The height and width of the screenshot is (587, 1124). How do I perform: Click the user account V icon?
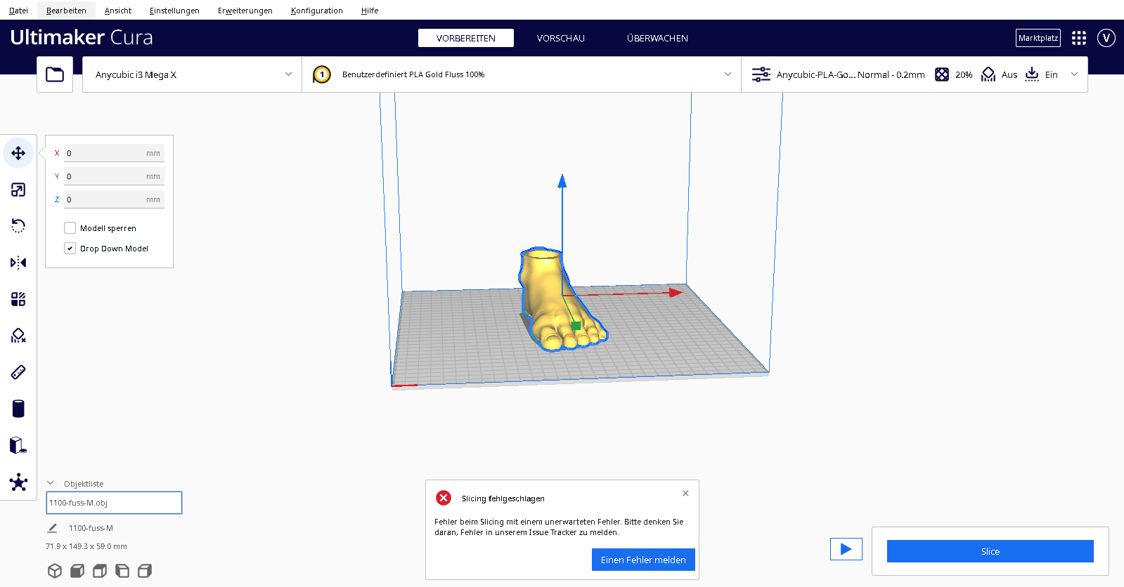(1106, 38)
